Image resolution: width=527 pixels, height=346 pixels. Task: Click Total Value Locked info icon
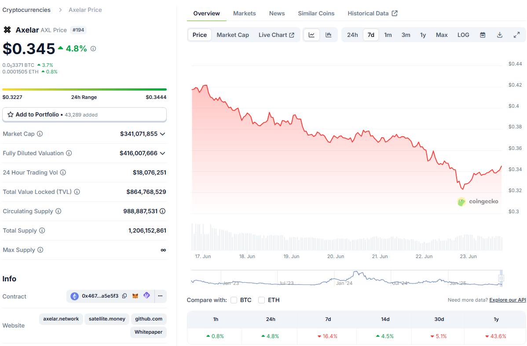click(x=77, y=192)
